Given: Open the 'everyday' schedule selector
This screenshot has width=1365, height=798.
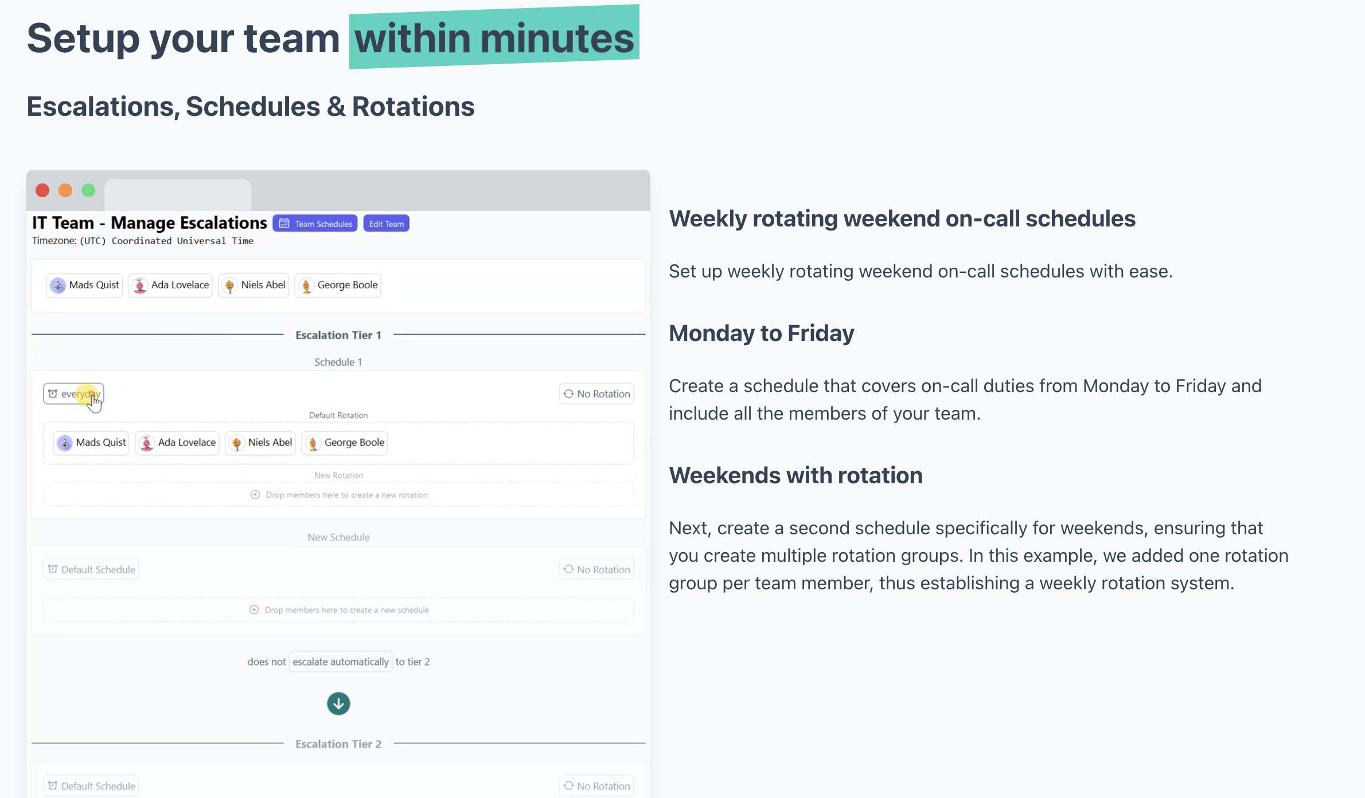Looking at the screenshot, I should (x=73, y=394).
